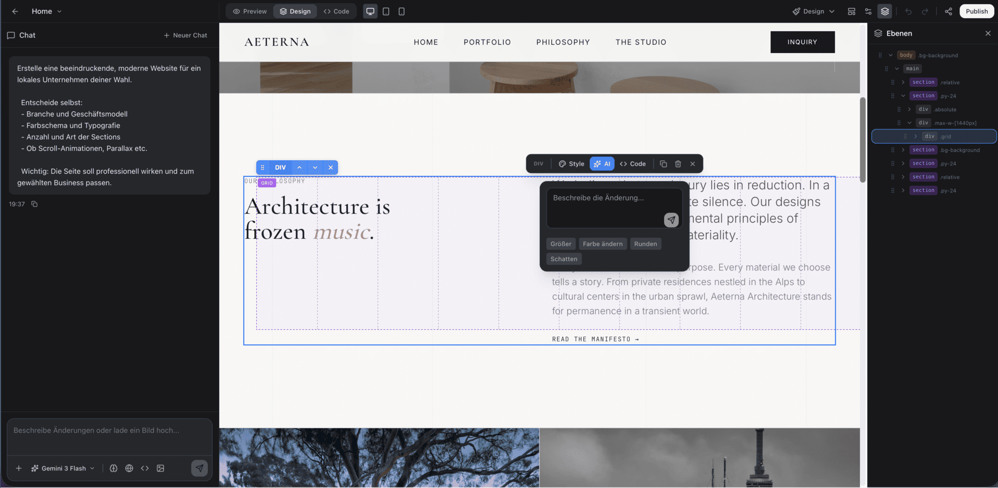Click the Undo icon in the top bar
This screenshot has width=998, height=488.
pyautogui.click(x=908, y=11)
